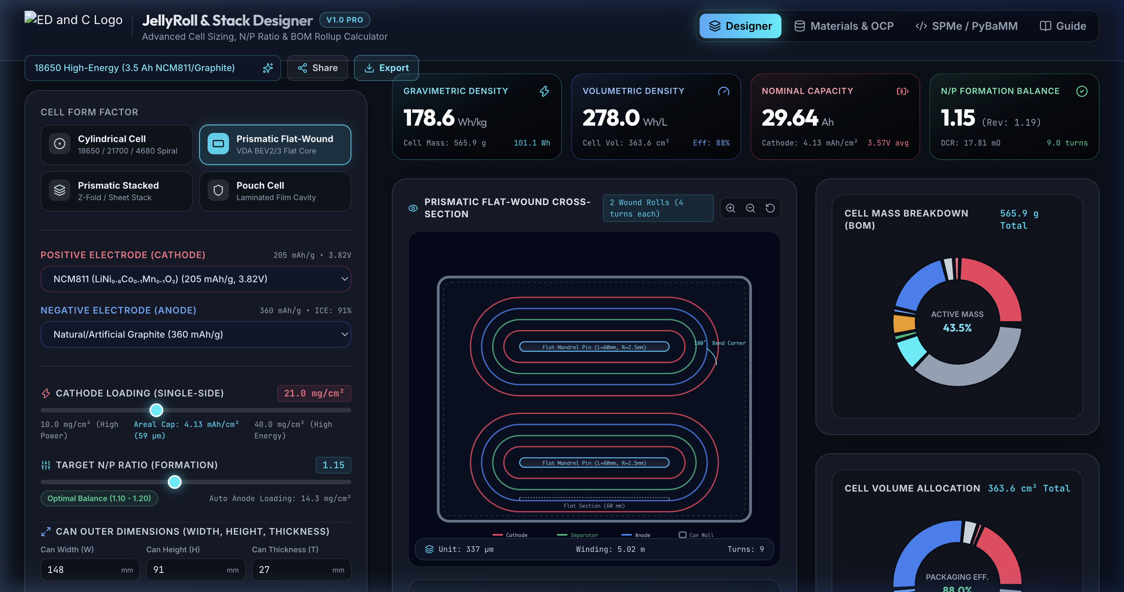Click the 'Turns: 9' status text
This screenshot has height=592, width=1124.
tap(745, 549)
